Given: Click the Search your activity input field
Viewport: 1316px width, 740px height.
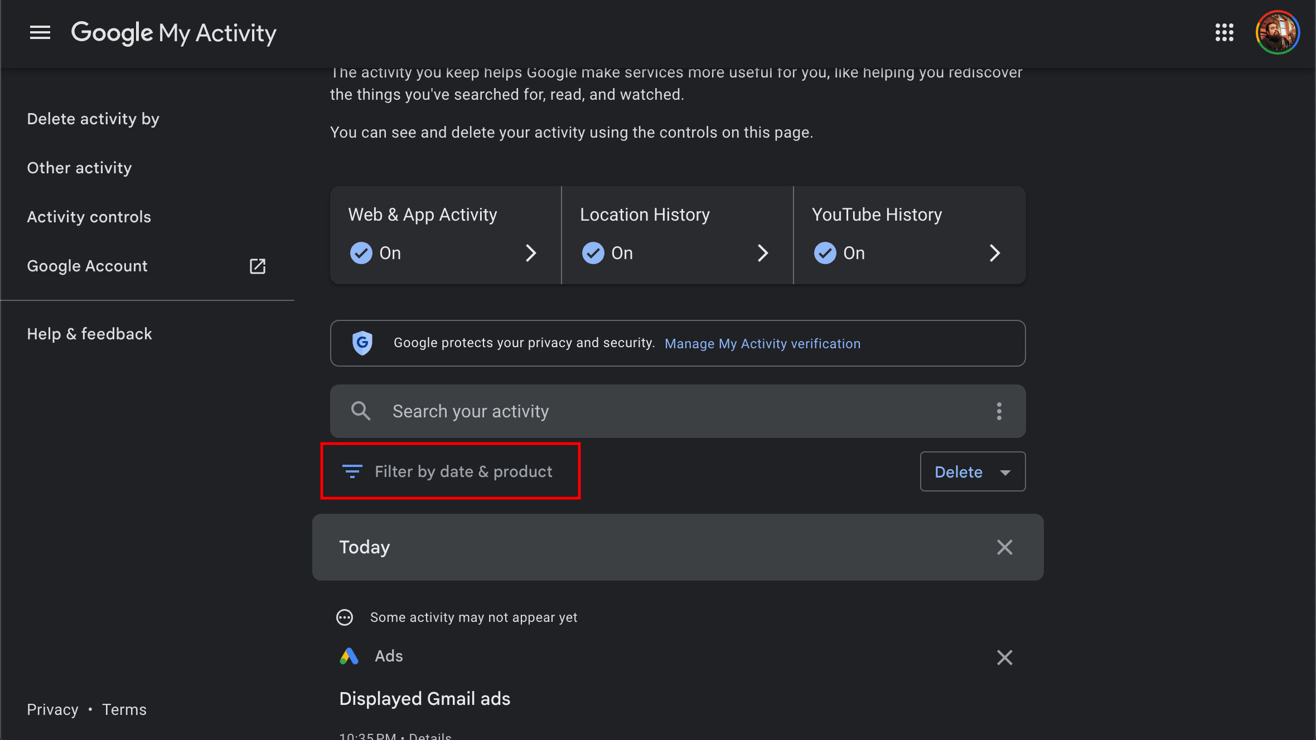Looking at the screenshot, I should (x=678, y=411).
